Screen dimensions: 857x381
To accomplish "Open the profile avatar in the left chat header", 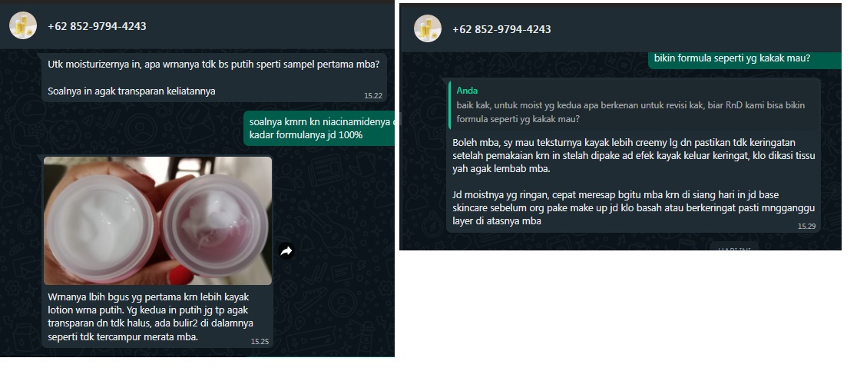I will pyautogui.click(x=23, y=25).
